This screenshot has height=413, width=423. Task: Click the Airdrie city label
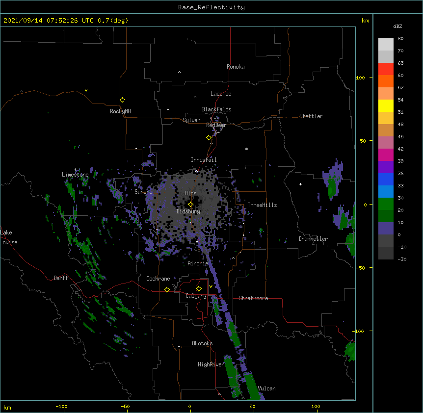click(x=198, y=263)
